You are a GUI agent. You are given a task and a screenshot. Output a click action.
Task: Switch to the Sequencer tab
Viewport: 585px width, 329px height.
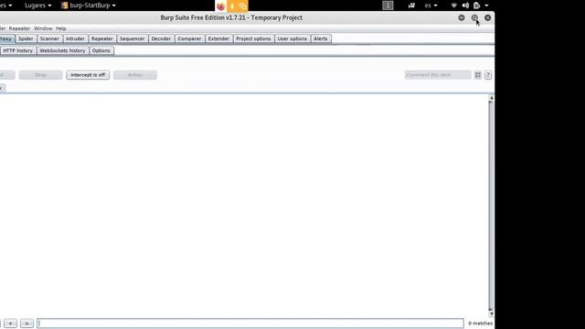pos(132,38)
